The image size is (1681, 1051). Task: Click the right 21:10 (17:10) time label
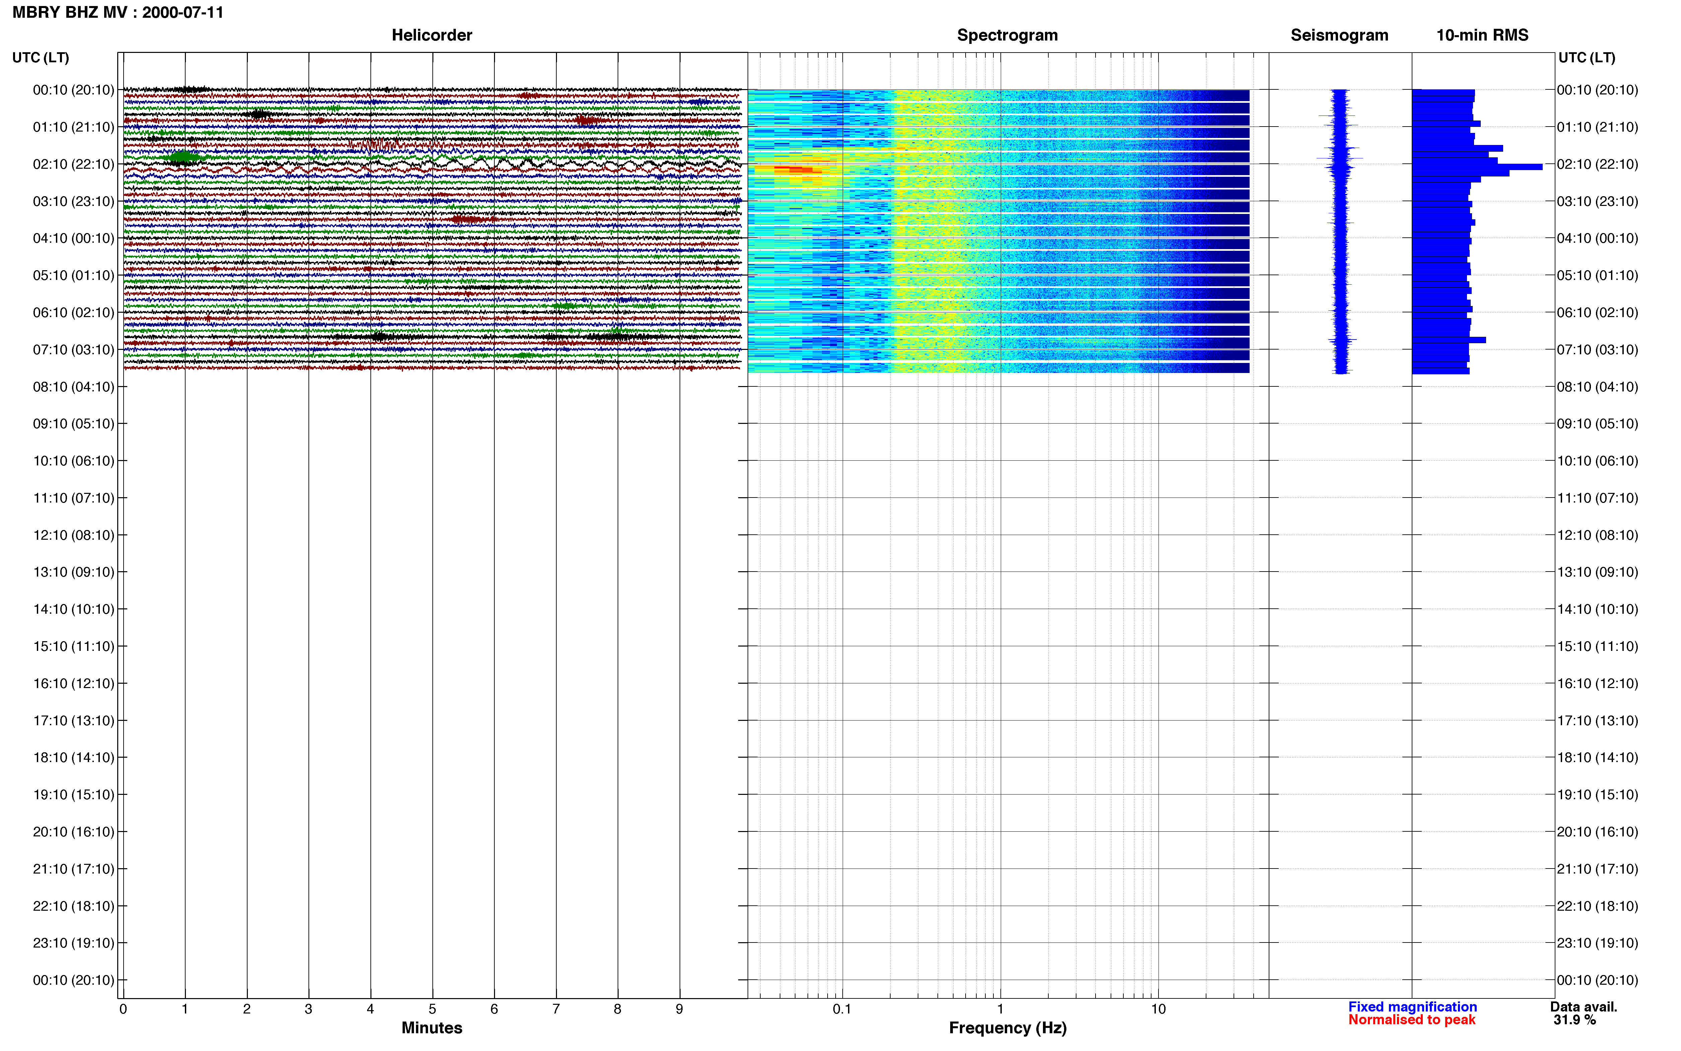click(x=1598, y=869)
